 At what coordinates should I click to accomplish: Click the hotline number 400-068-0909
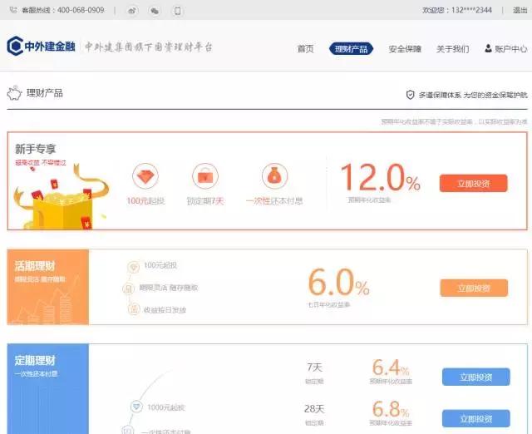click(x=81, y=10)
